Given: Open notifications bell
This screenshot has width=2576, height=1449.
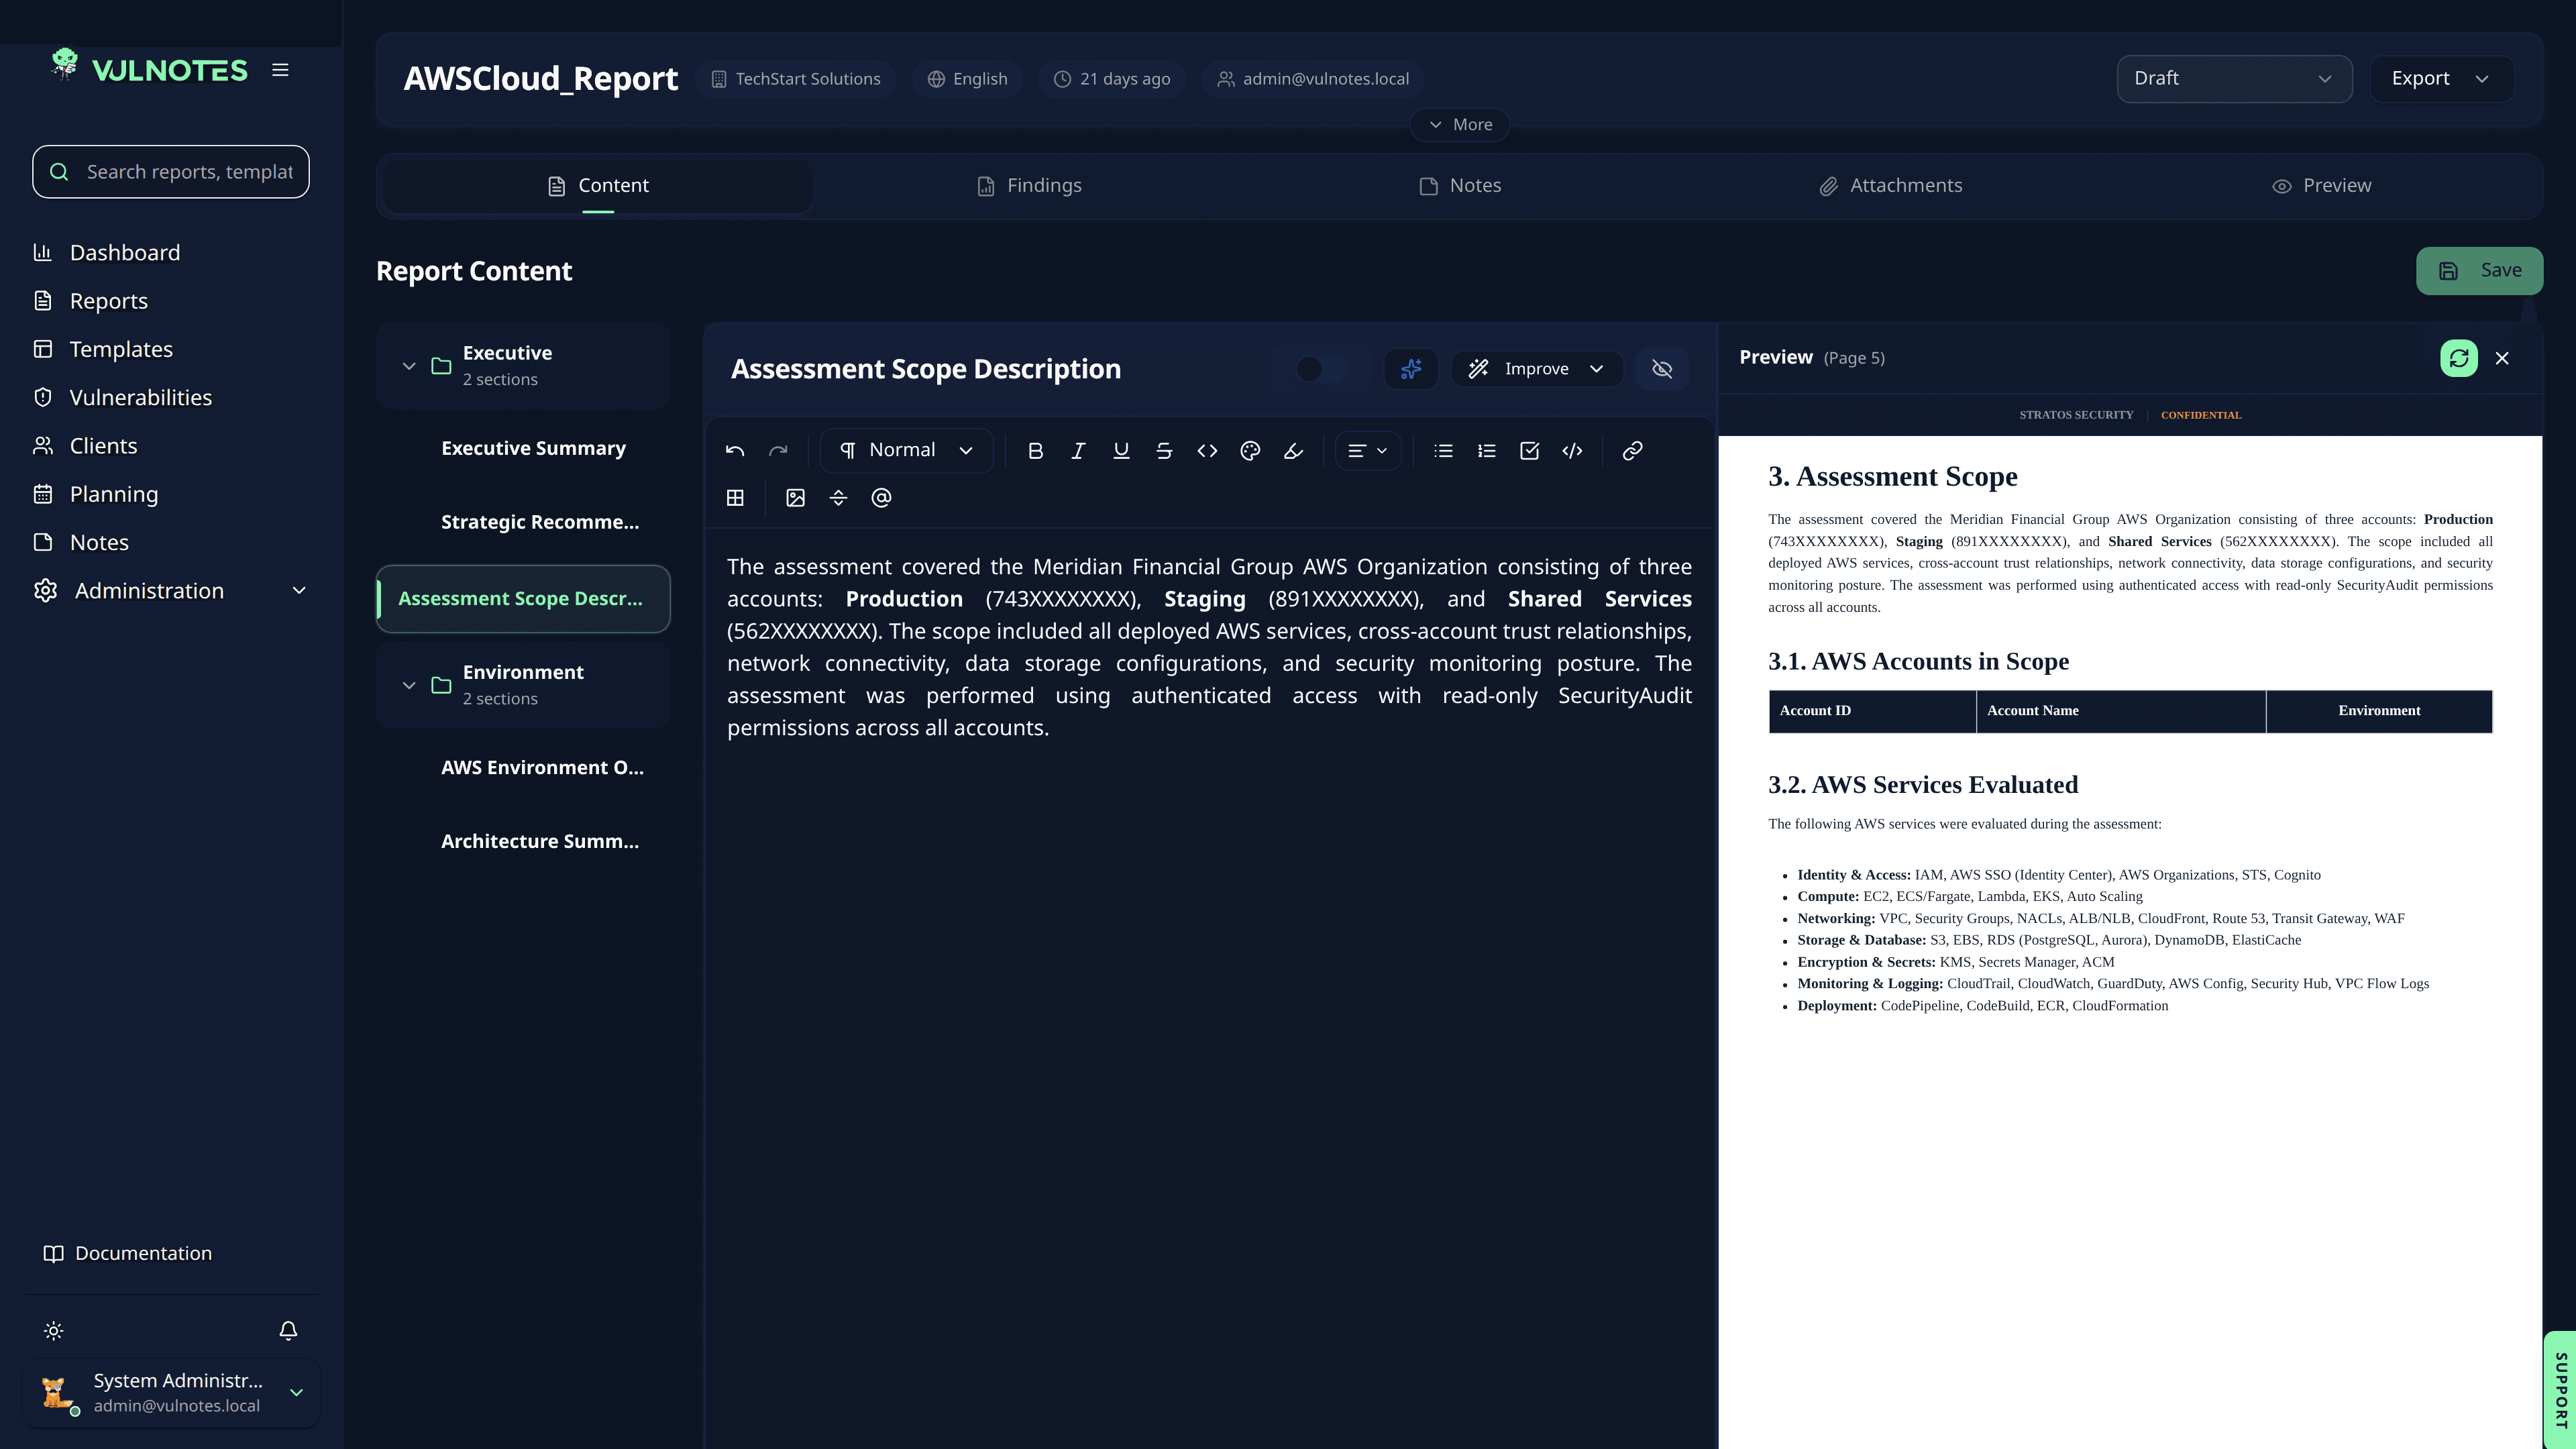Looking at the screenshot, I should 288,1330.
